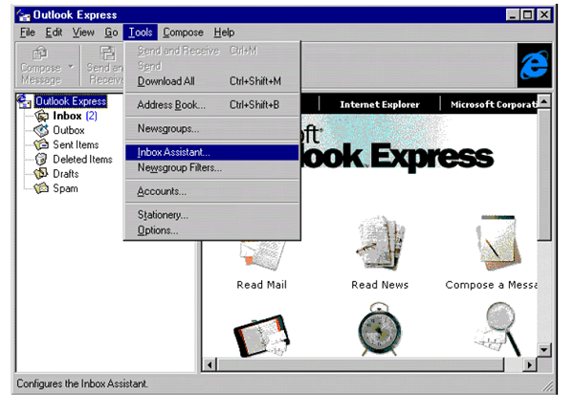The width and height of the screenshot is (574, 413).
Task: Click the Internet Explorer header link
Action: pyautogui.click(x=380, y=104)
